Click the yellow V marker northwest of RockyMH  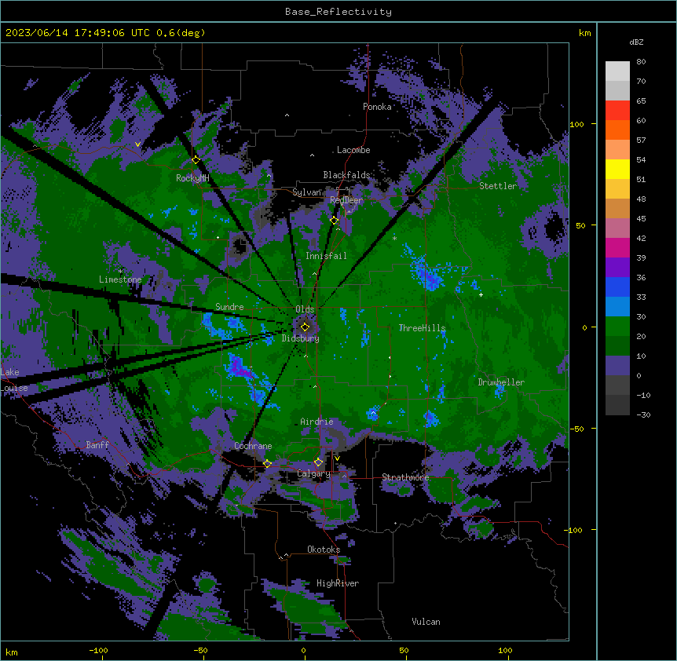(137, 144)
